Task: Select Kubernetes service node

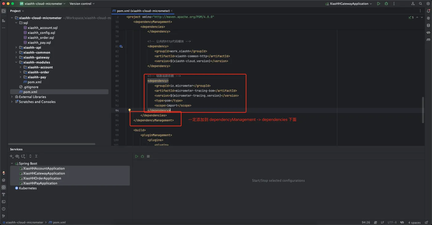Action: [28, 188]
